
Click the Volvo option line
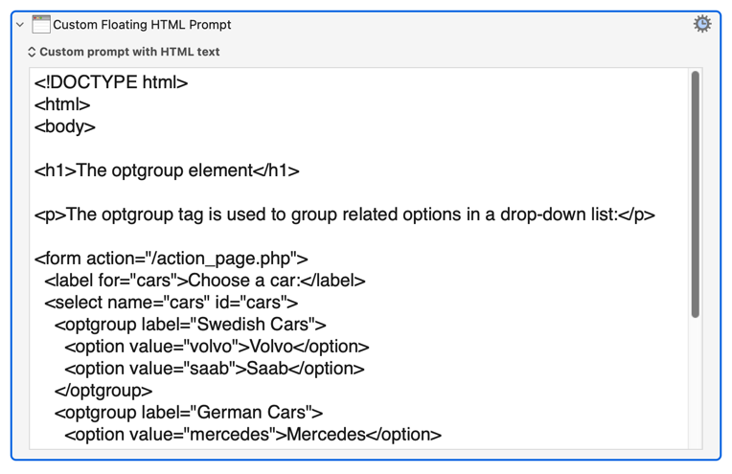pos(217,347)
